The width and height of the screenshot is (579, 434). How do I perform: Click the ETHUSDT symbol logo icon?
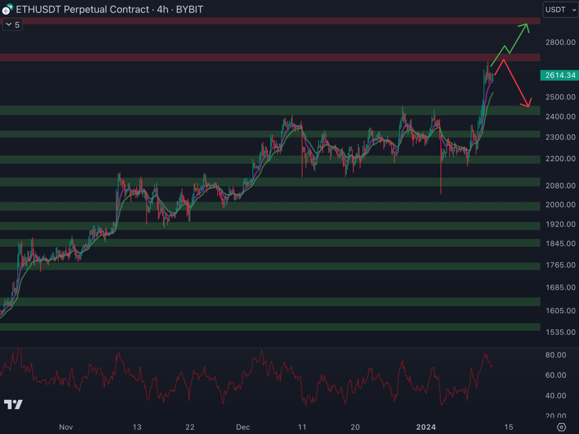click(x=8, y=9)
